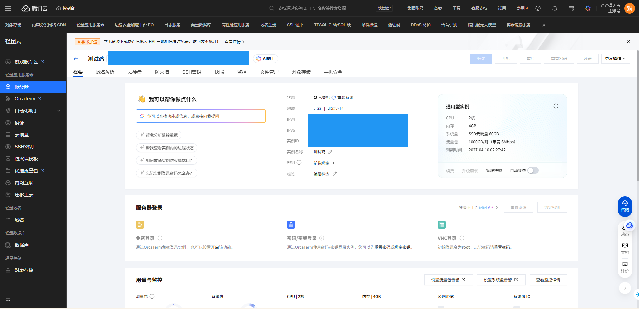Image resolution: width=639 pixels, height=309 pixels.
Task: Click the notification bell icon
Action: [554, 8]
